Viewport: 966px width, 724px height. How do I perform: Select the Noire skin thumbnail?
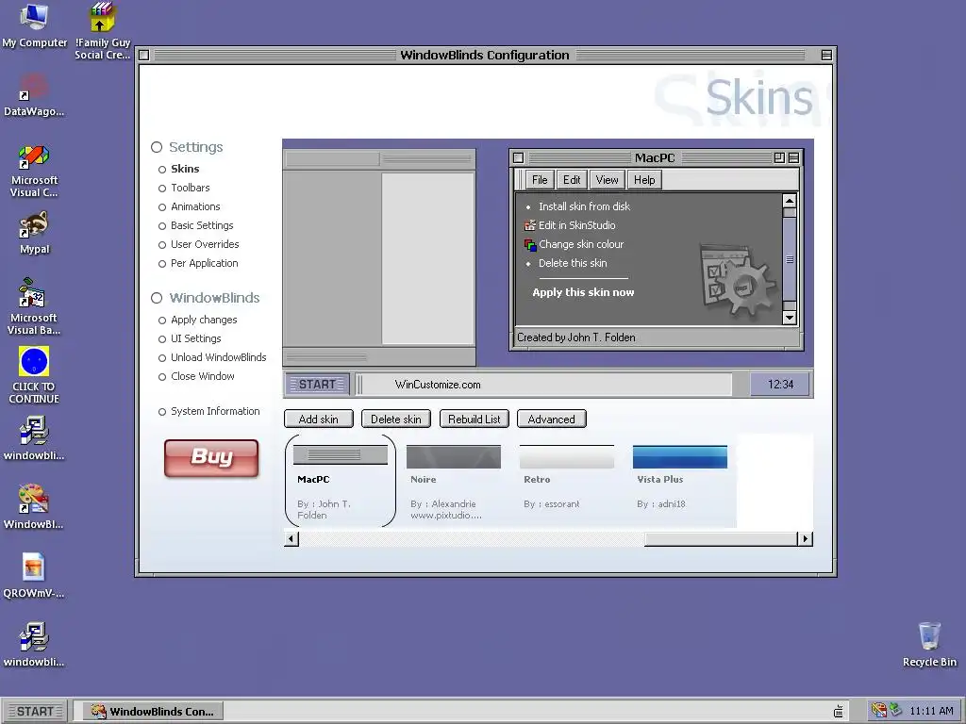(454, 481)
